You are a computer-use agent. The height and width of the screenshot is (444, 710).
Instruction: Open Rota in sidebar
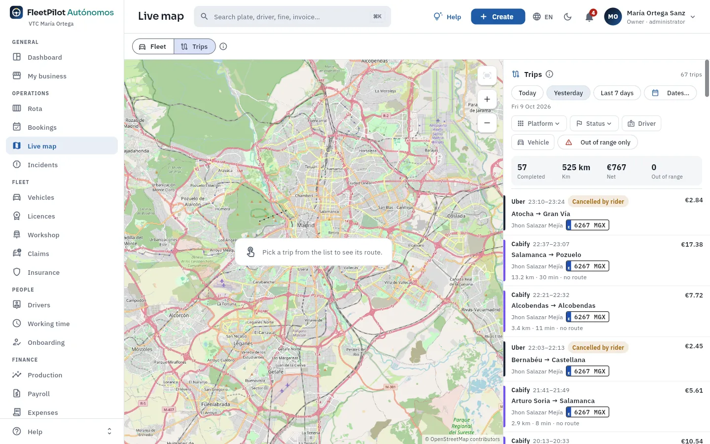[x=62, y=109]
